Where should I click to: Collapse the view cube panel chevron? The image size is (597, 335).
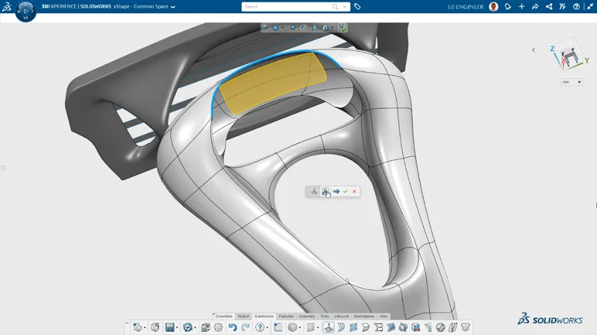pyautogui.click(x=534, y=50)
